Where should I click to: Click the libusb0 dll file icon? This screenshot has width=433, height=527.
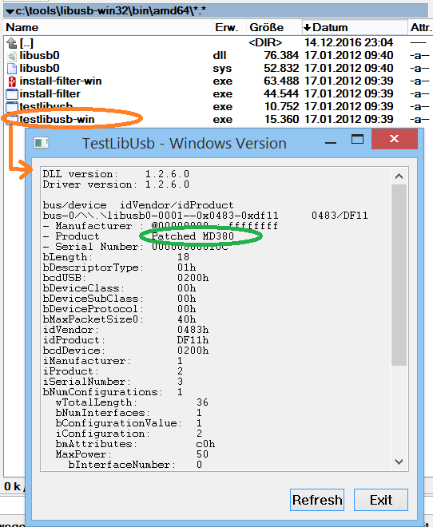12,55
